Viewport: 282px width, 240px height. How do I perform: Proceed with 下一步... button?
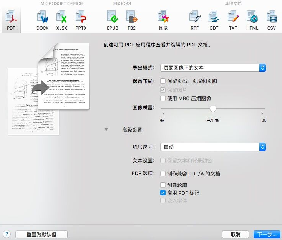[x=267, y=234]
